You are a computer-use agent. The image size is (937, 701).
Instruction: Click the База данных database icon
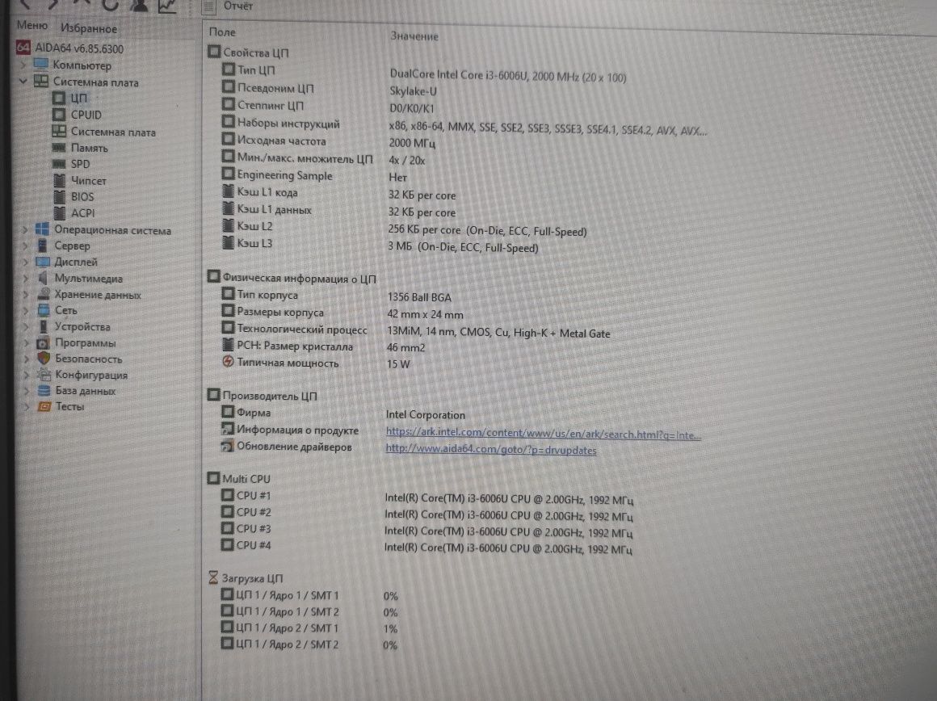point(44,390)
